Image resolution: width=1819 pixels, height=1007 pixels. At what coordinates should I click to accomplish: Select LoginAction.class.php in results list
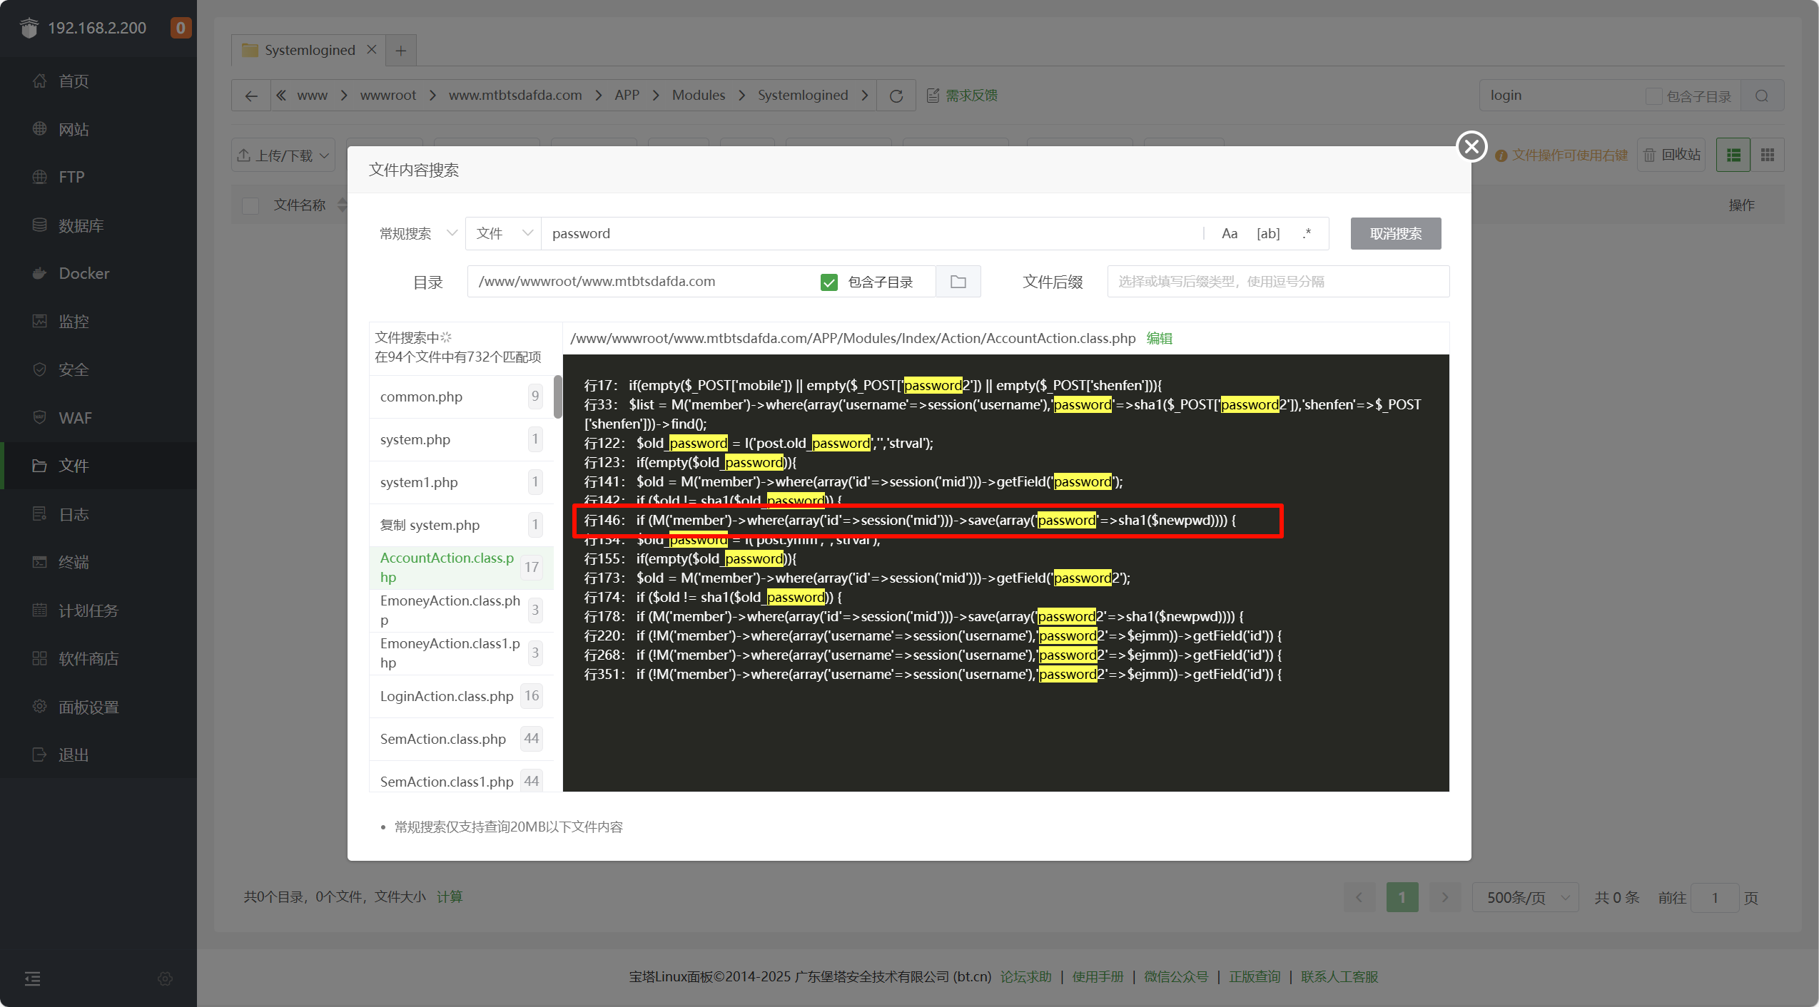[x=461, y=696]
